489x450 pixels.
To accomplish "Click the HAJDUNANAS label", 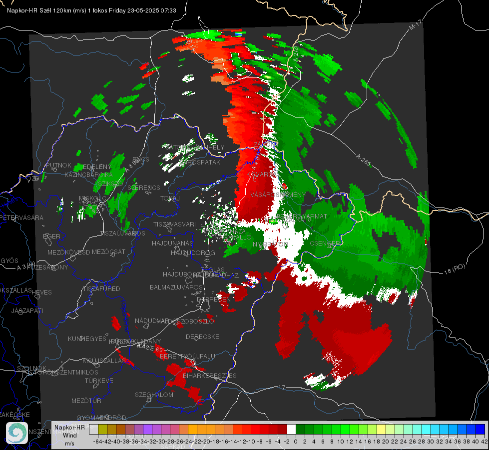I will tap(172, 243).
